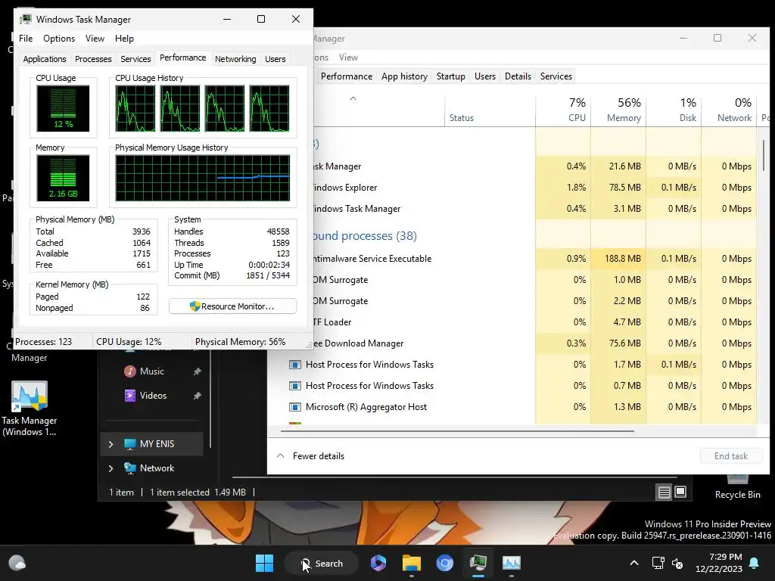
Task: Show hidden system tray icons chevron
Action: click(634, 563)
